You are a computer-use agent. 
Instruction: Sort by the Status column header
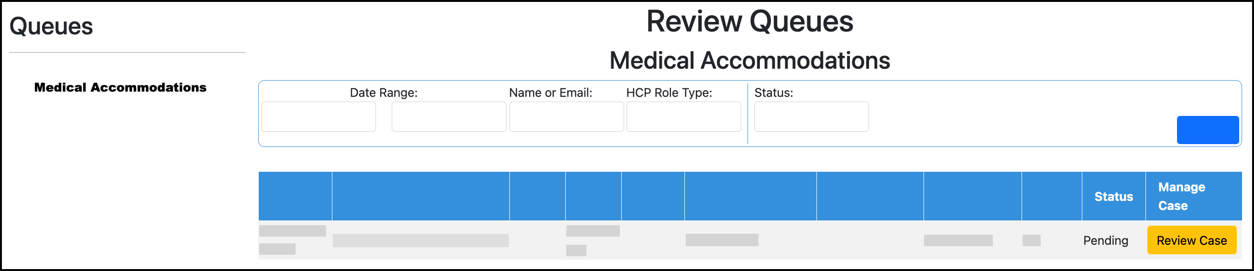tap(1113, 197)
